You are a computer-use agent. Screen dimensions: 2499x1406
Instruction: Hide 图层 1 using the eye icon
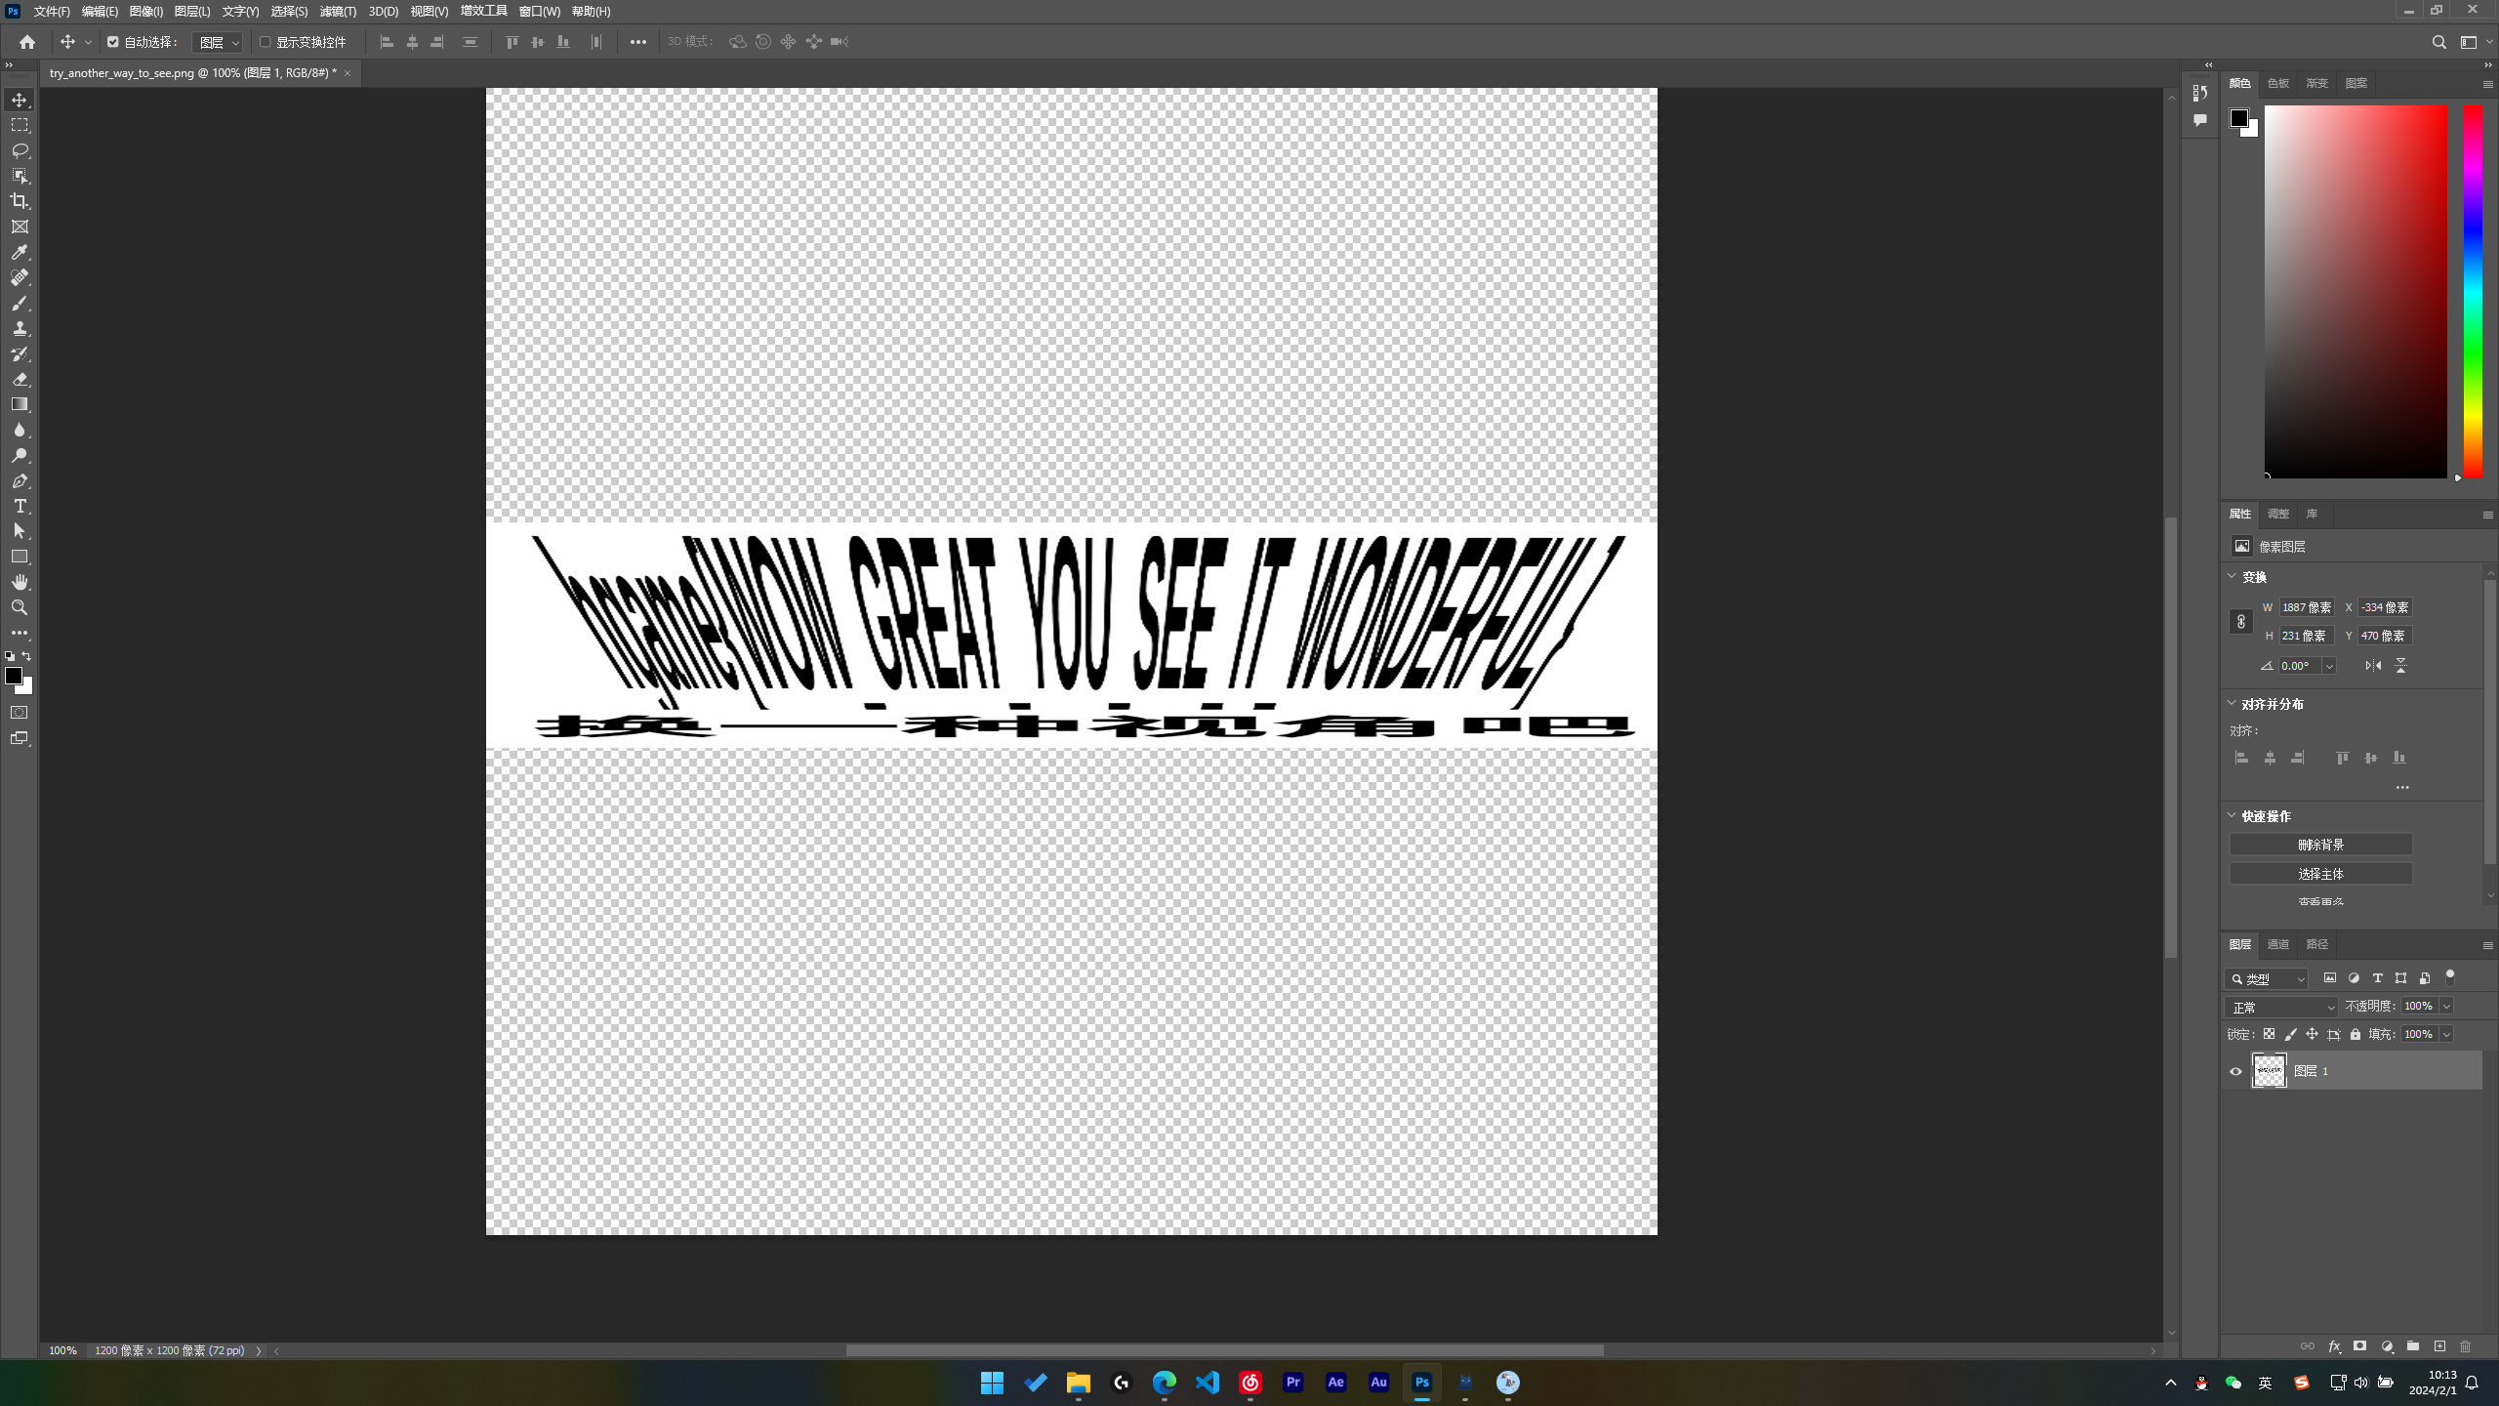click(x=2235, y=1071)
